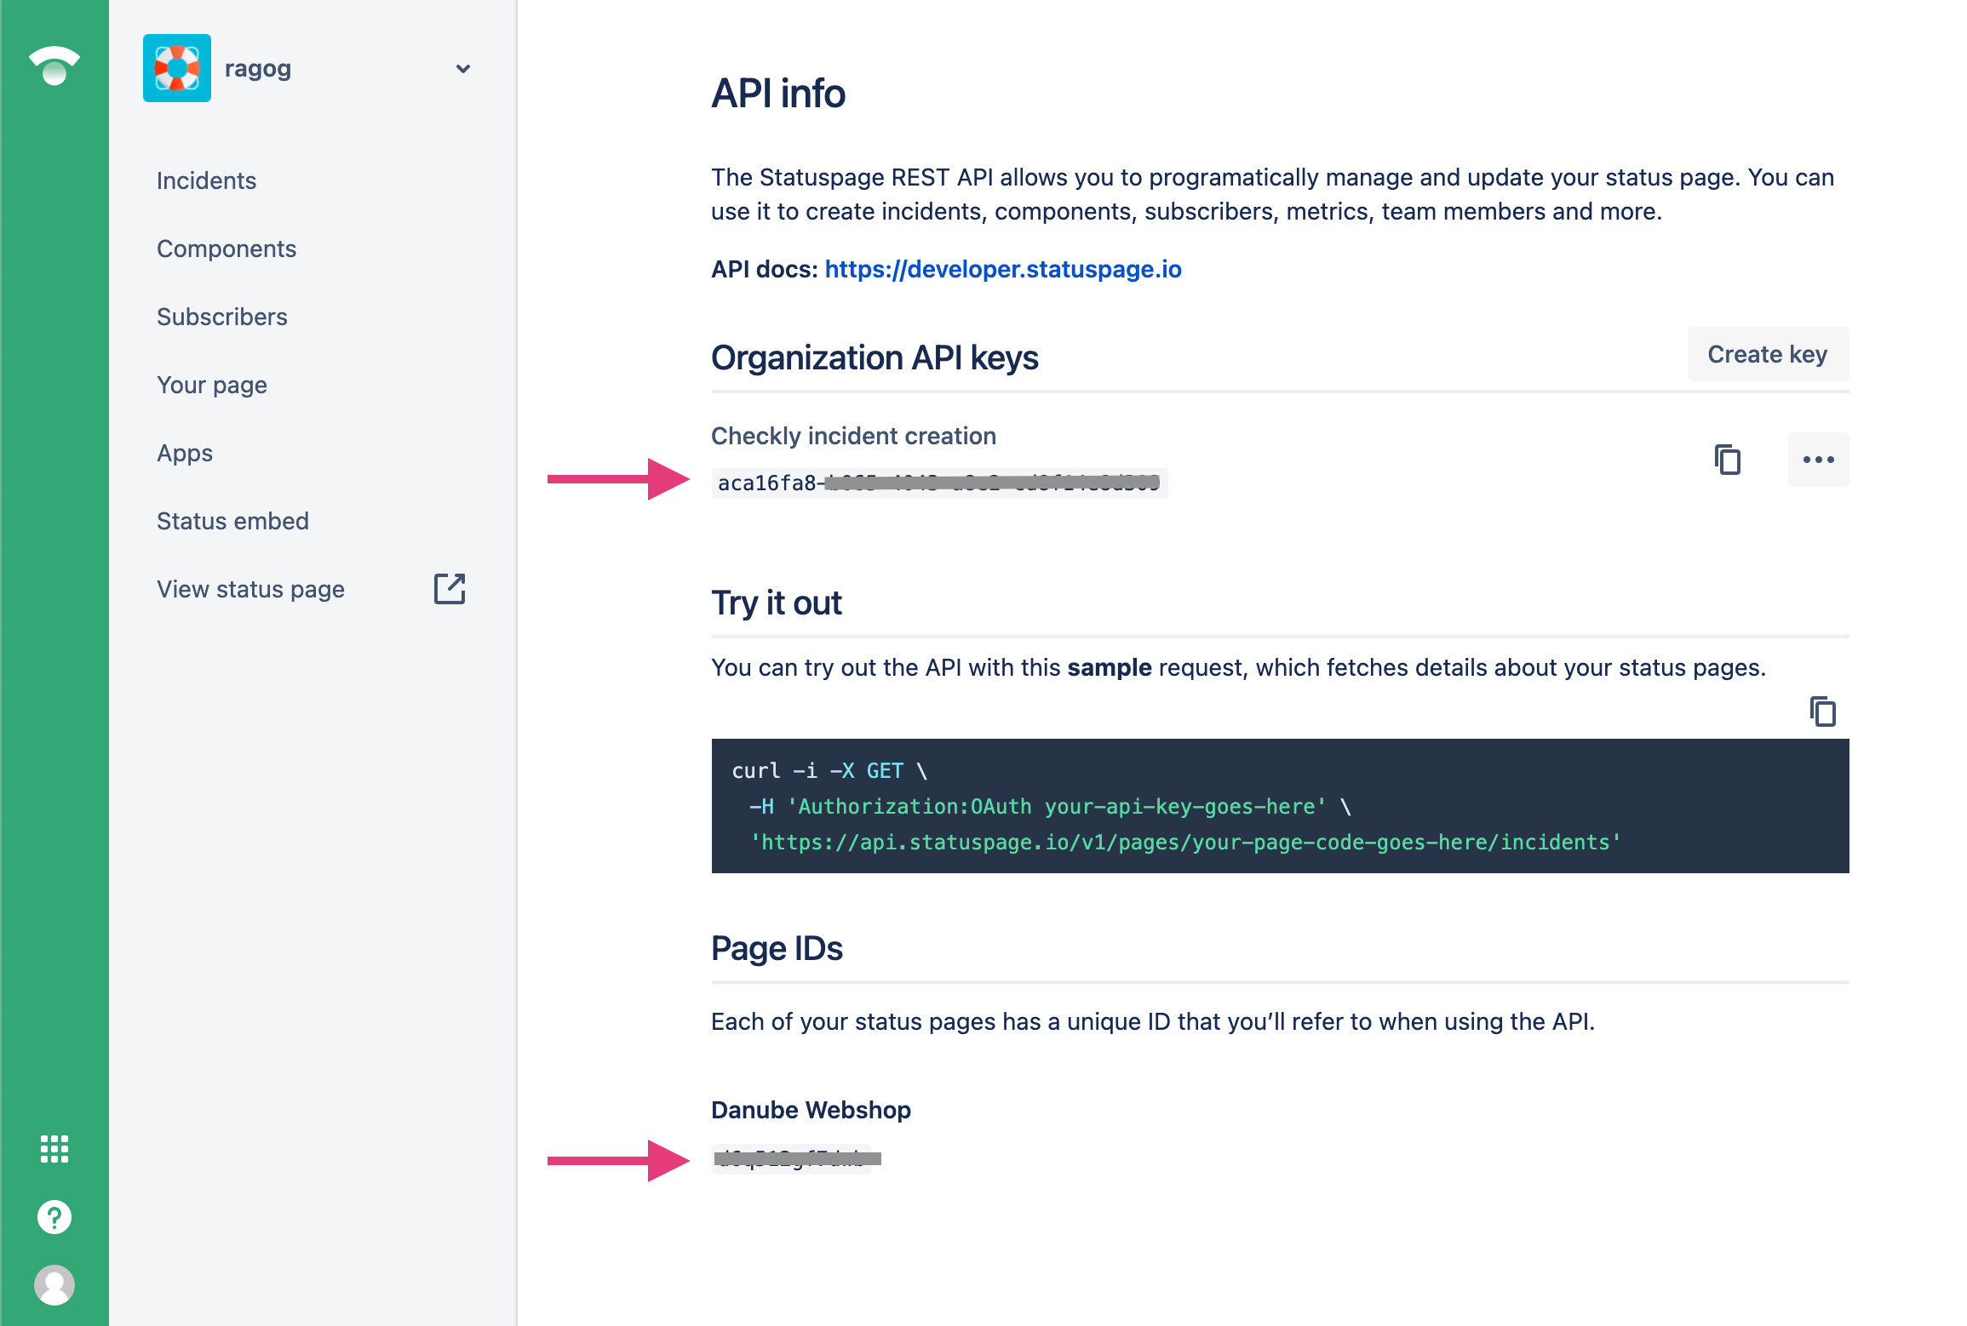Click the ragog organization logo thumbnail

click(x=177, y=68)
